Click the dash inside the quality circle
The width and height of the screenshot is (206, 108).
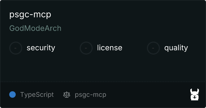click(153, 48)
